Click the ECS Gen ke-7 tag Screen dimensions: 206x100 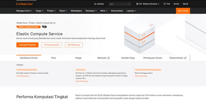[x=81, y=70]
